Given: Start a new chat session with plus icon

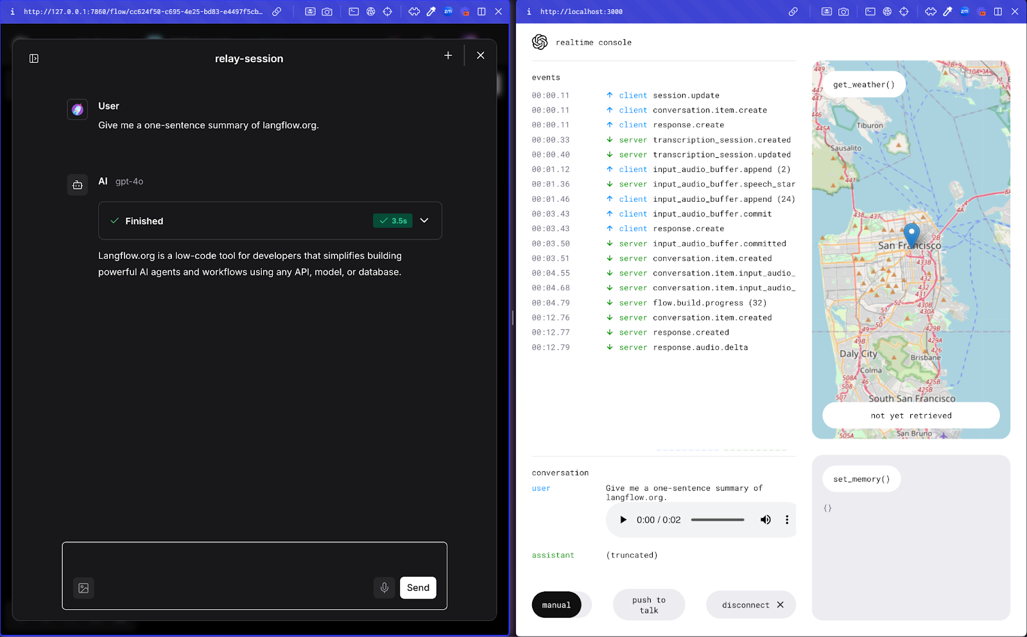Looking at the screenshot, I should click(x=448, y=56).
